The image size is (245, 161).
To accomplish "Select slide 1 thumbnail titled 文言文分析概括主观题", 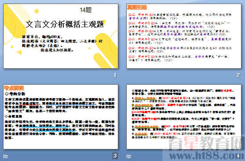I will click(61, 36).
